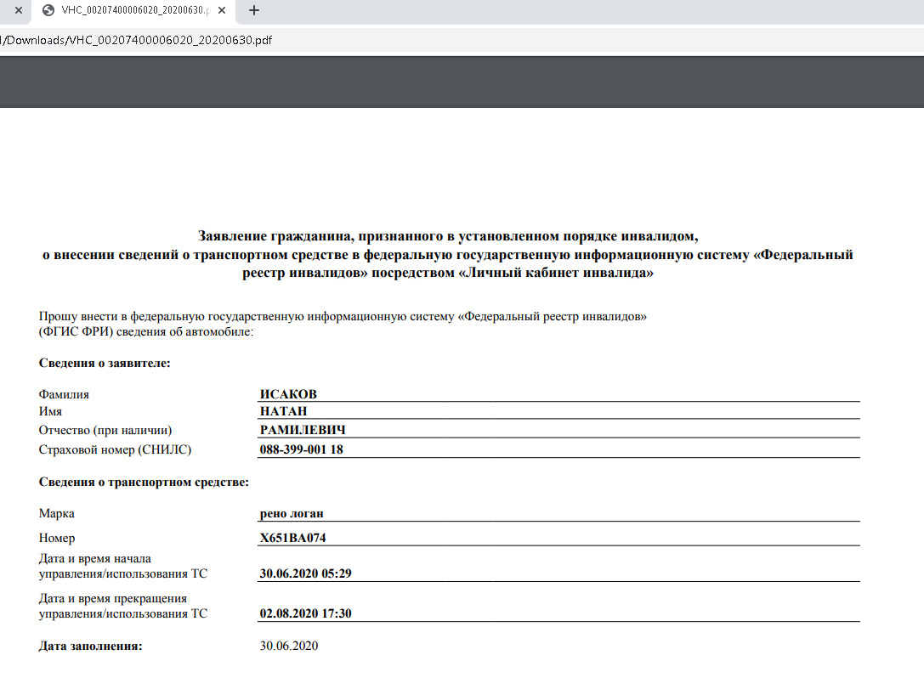Click the СНИЛС number 088-399-001 18

coord(301,449)
